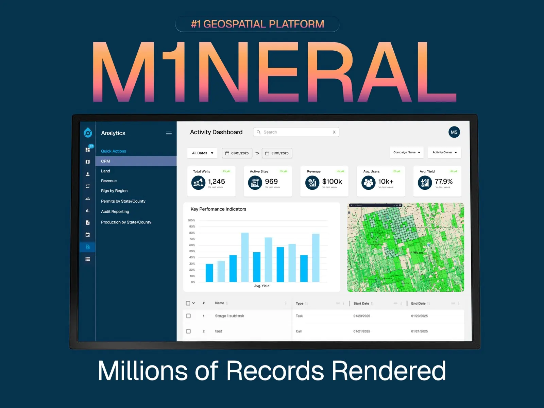
Task: Set the end date field showing 31/01/2025
Action: pos(277,153)
